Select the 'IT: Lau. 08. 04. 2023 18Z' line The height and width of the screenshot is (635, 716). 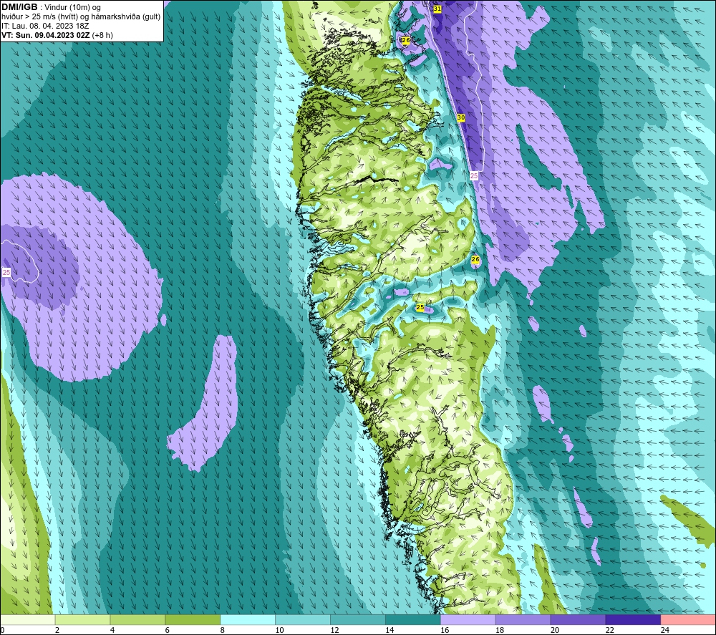tap(45, 26)
